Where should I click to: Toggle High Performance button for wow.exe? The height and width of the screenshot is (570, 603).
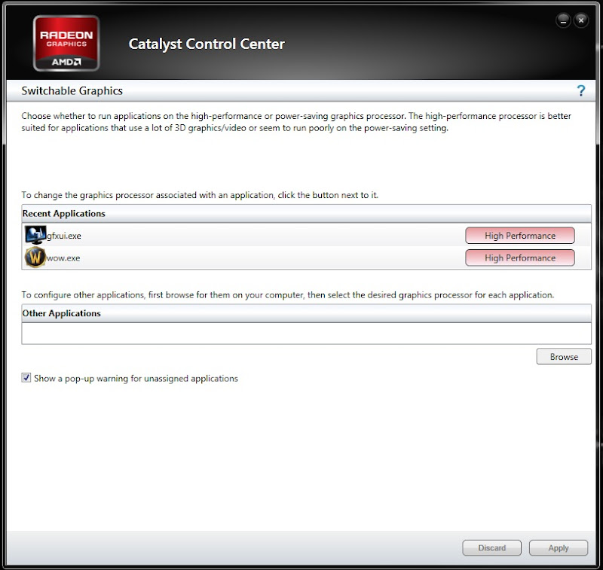pos(520,258)
